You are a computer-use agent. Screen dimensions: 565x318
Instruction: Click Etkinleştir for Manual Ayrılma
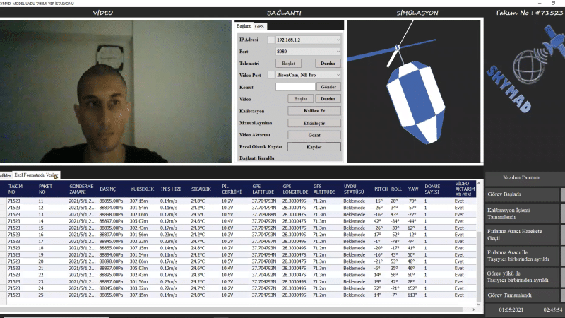[x=314, y=123]
